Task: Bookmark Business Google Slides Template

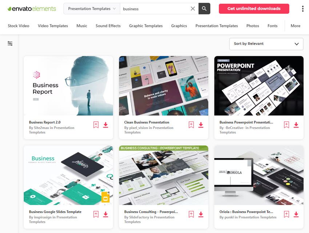Action: pos(96,214)
